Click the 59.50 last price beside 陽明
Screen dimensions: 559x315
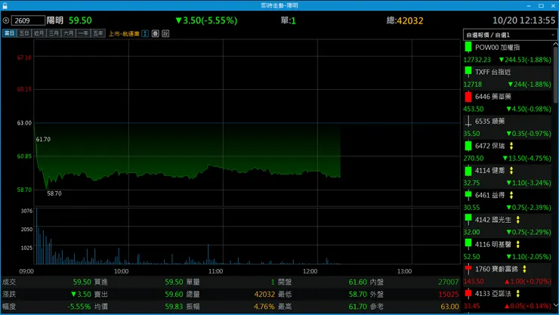(80, 20)
